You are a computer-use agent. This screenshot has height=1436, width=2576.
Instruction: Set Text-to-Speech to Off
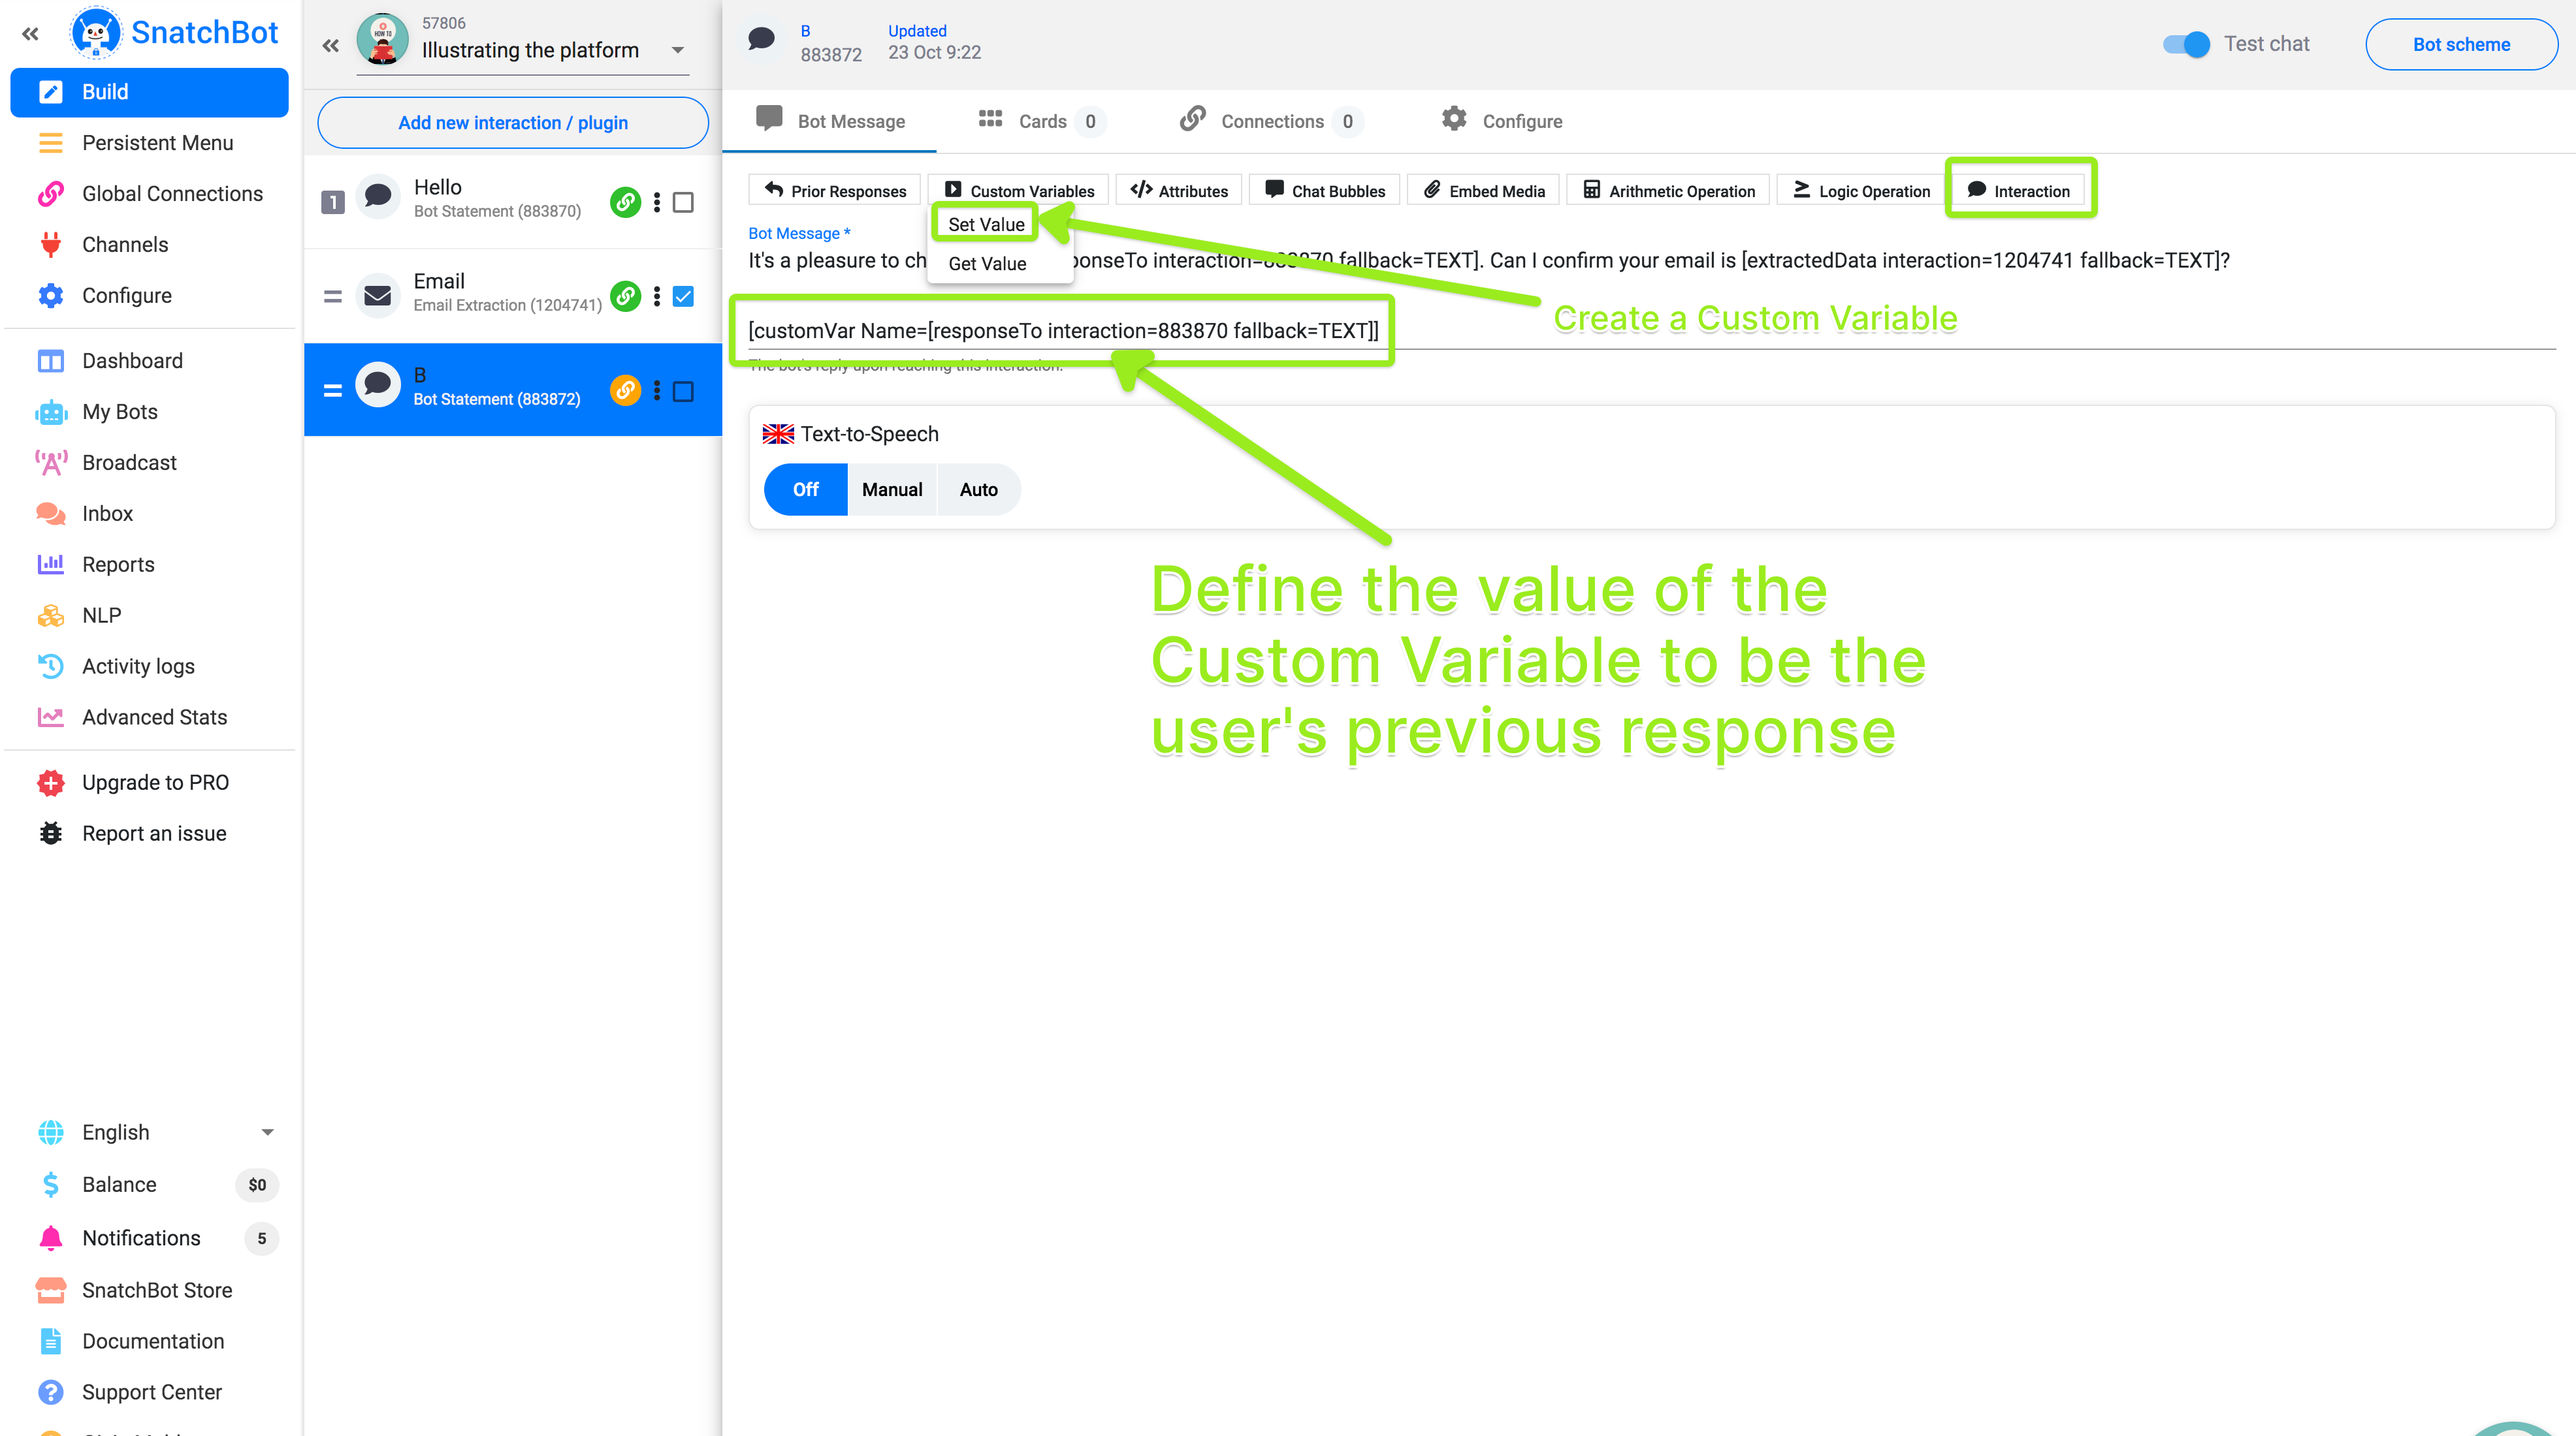point(805,490)
